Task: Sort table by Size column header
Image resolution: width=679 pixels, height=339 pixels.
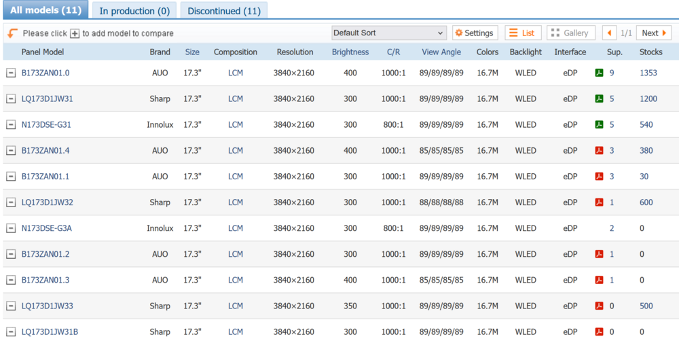Action: click(192, 52)
